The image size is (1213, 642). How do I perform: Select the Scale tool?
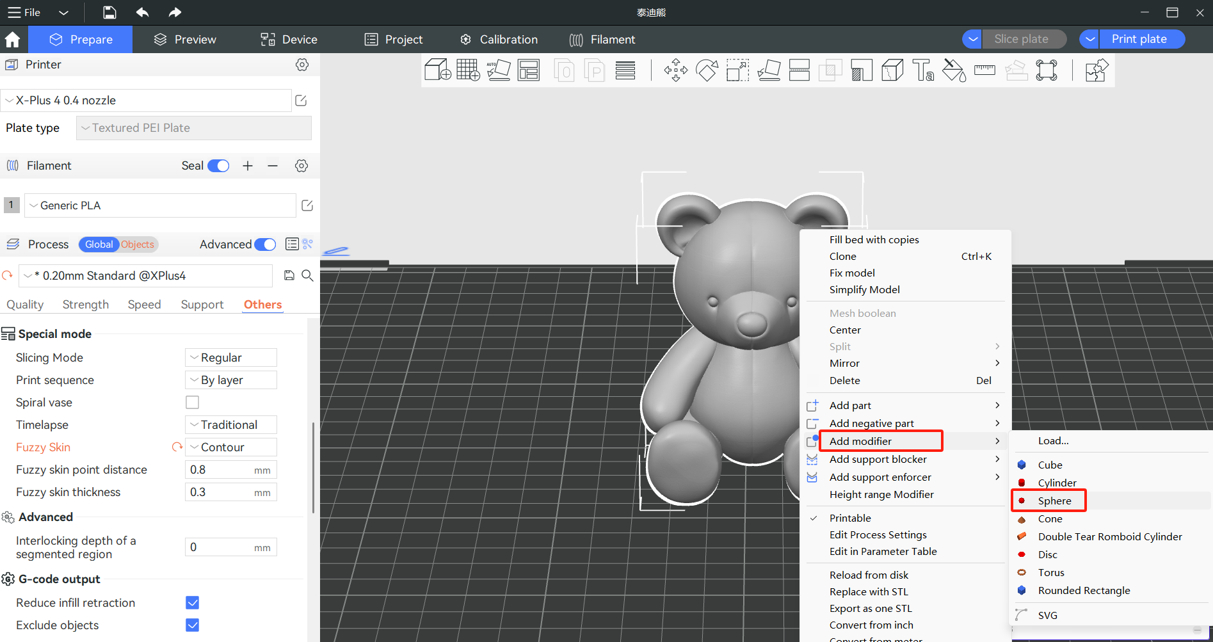pos(737,70)
